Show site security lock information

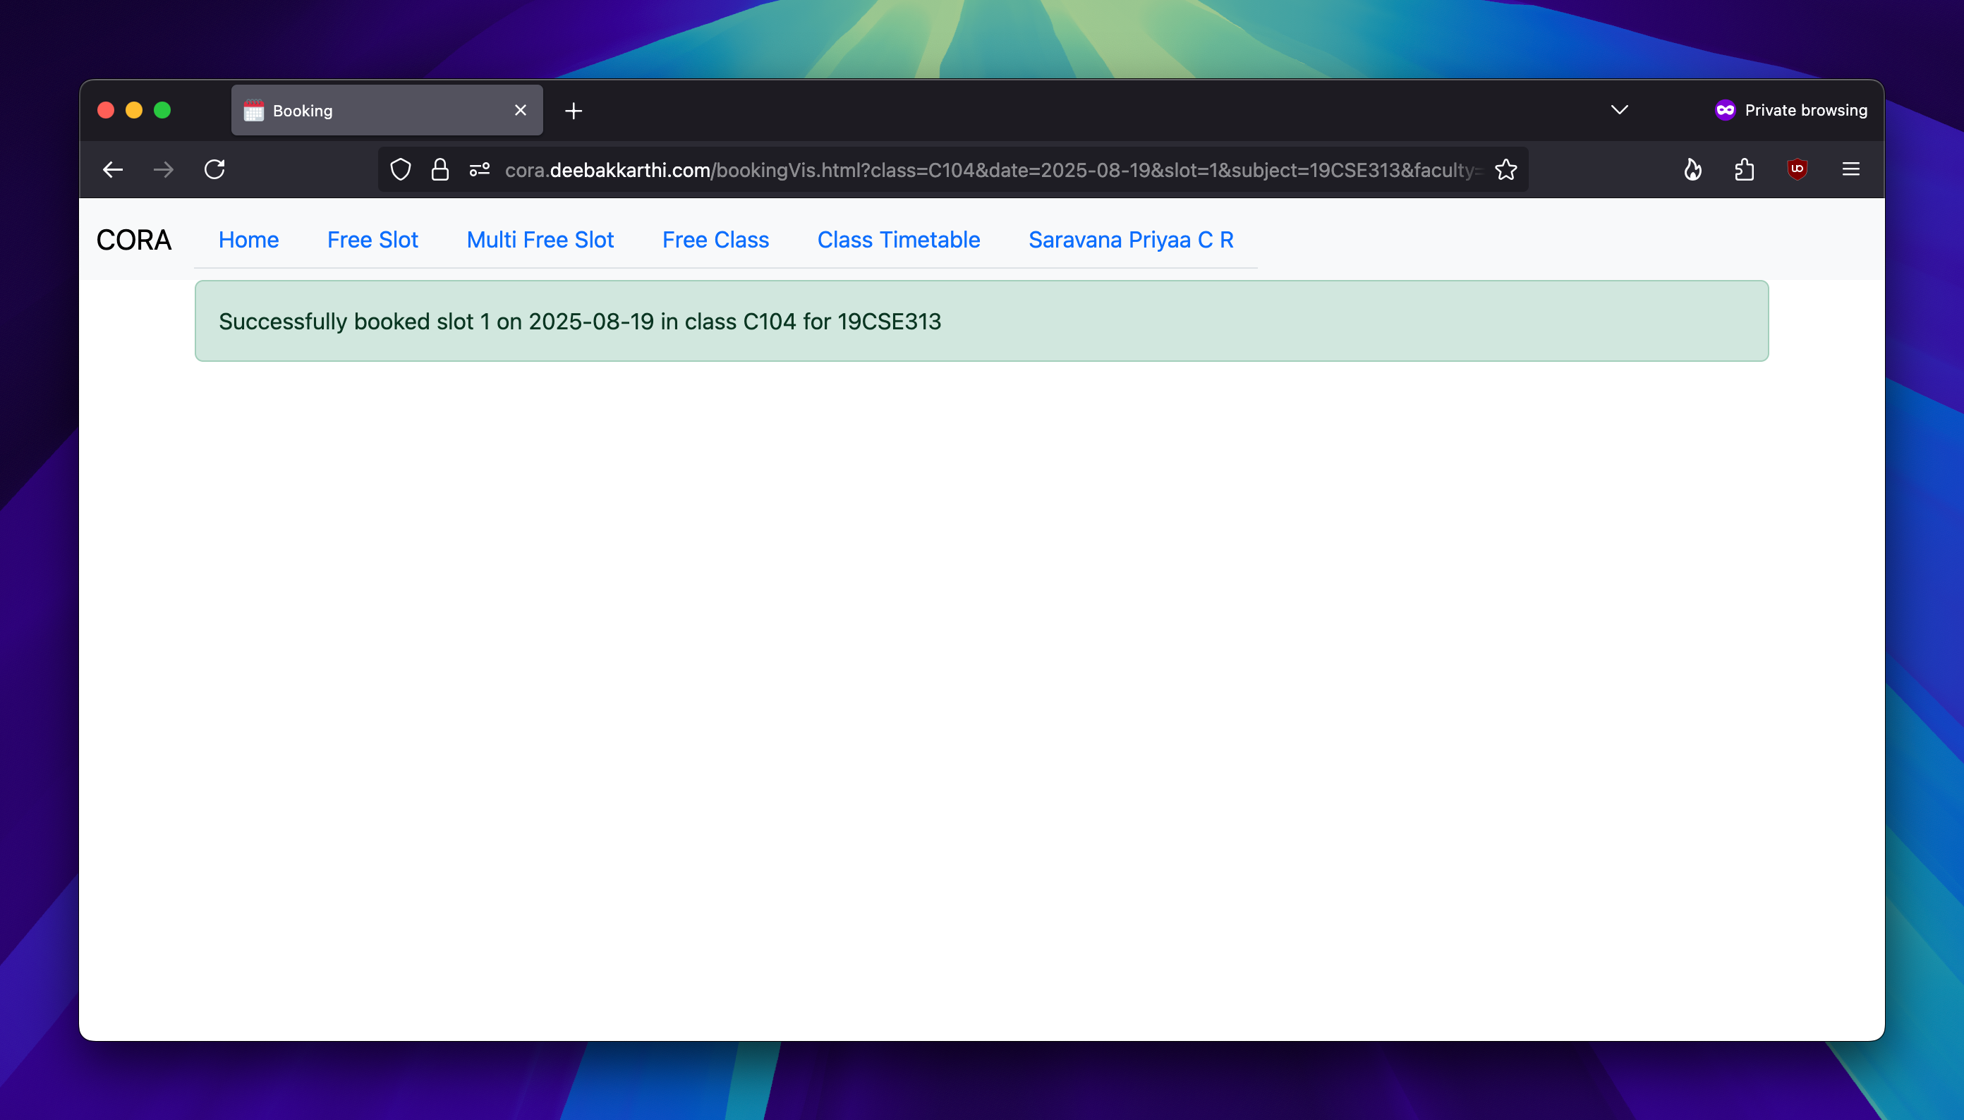tap(440, 169)
